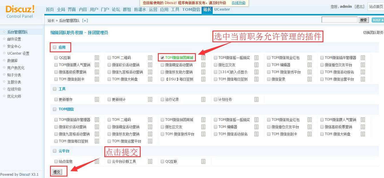Open 安全中心 in the left sidebar
Screen dimensions: 384x178
coord(14,46)
